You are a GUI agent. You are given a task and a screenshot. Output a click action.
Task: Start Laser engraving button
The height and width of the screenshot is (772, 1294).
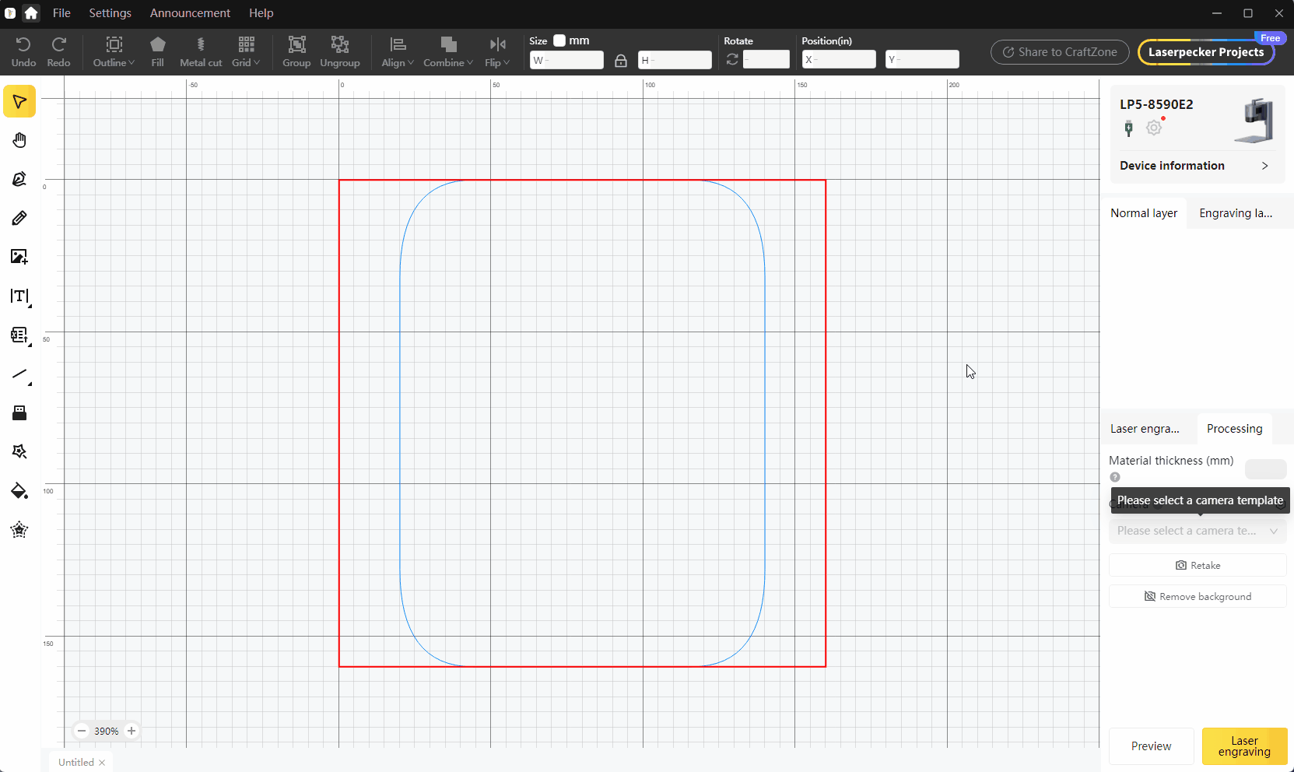pyautogui.click(x=1244, y=746)
